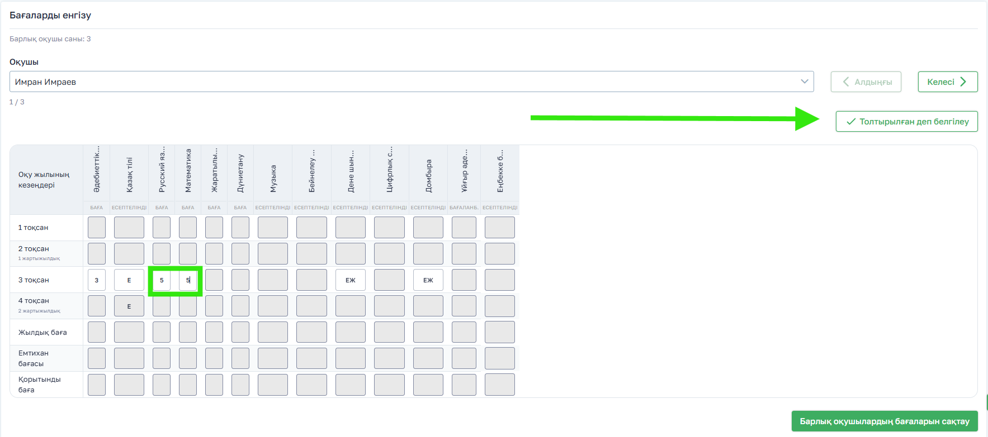Screen dimensions: 988x437
Task: Click the Толтырылған деп белгілеу checkmark button
Action: [x=906, y=122]
